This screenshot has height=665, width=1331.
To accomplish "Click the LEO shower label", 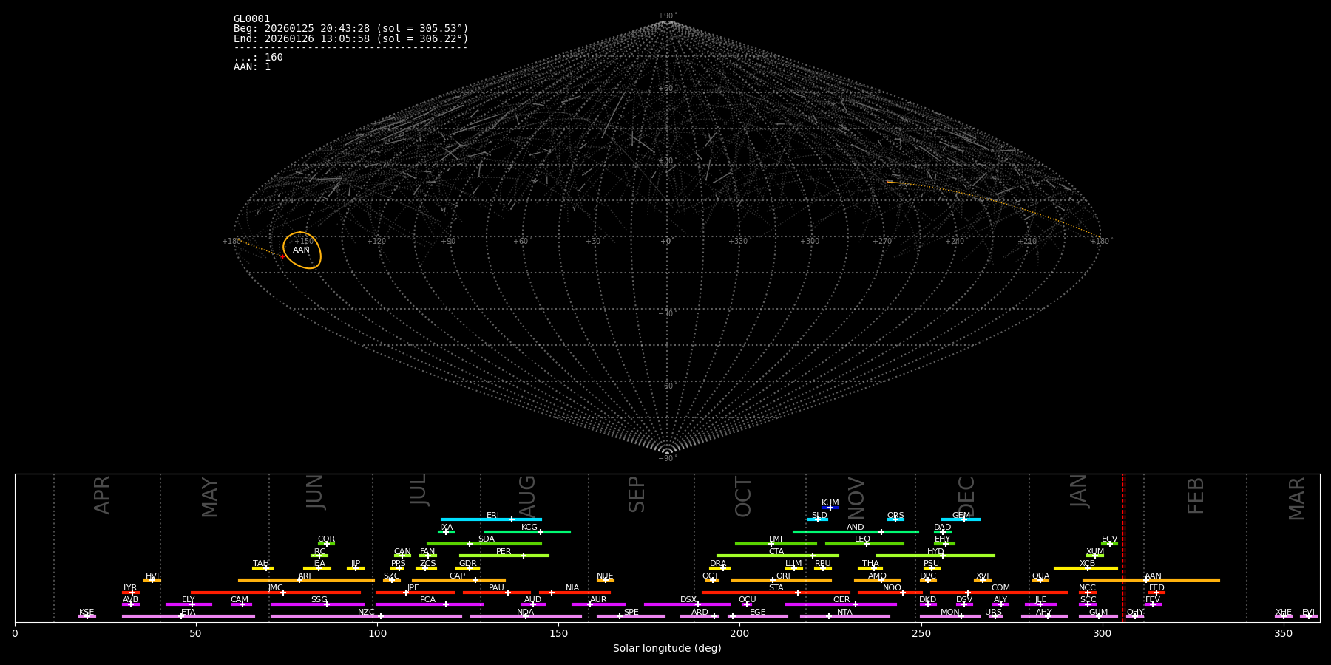I will (x=863, y=539).
